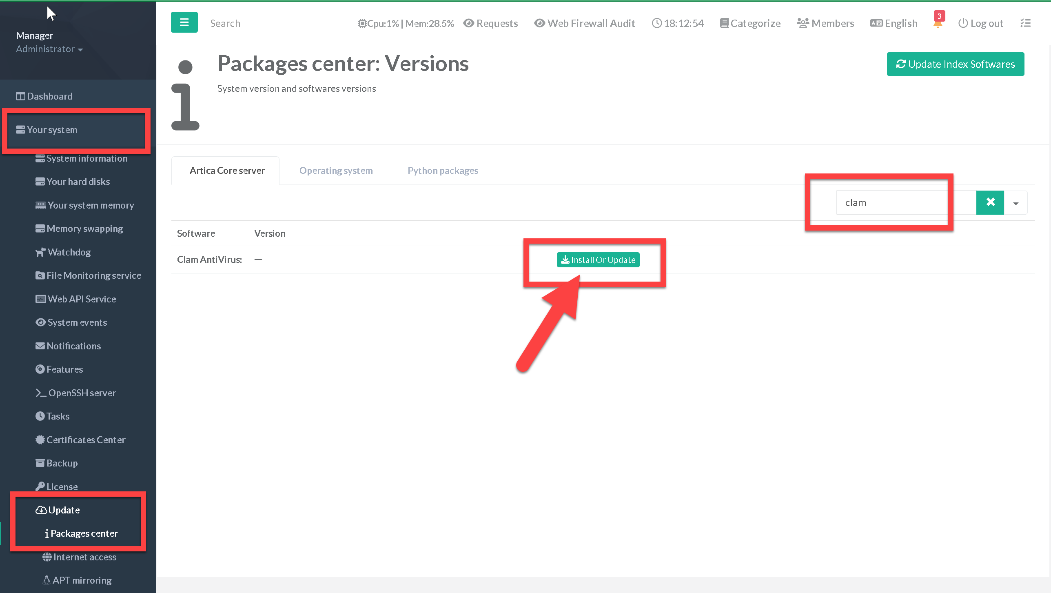
Task: Open the OpenSSH server page
Action: [82, 393]
